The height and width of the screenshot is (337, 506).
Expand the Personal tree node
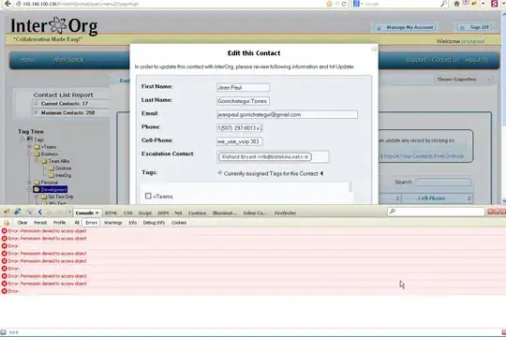(x=29, y=183)
